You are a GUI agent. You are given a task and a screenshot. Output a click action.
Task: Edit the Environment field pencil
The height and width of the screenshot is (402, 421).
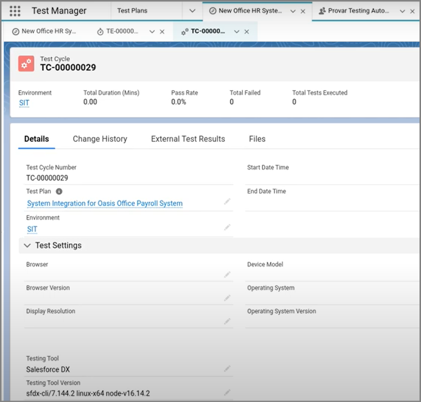227,227
